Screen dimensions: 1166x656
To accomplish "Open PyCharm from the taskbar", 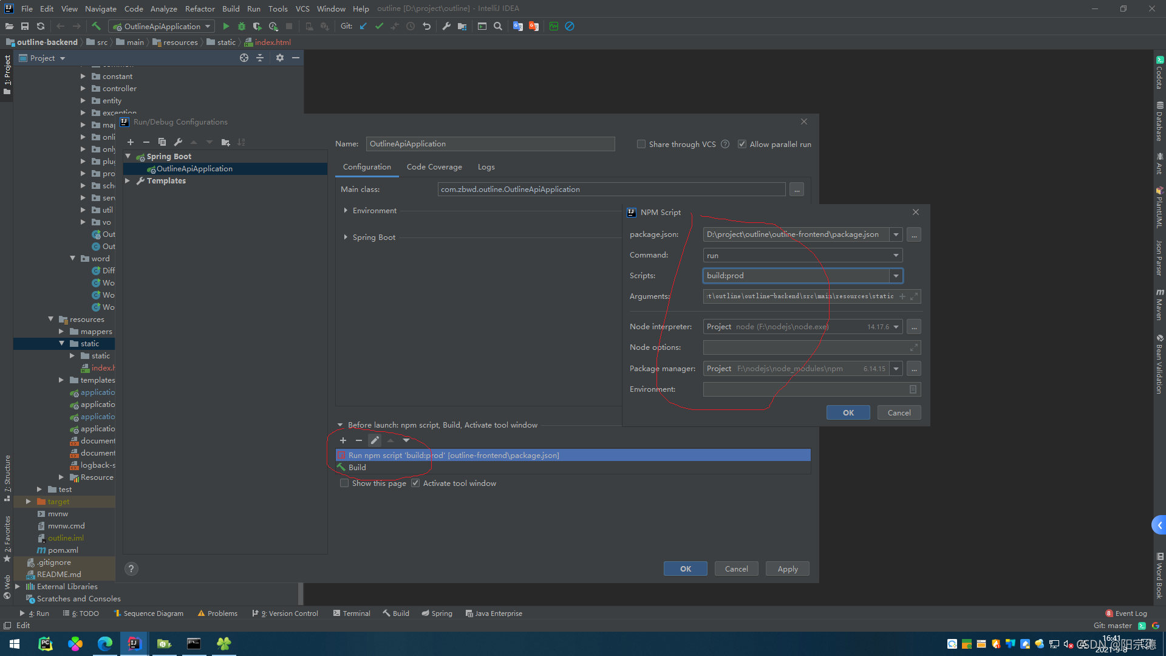I will click(46, 644).
